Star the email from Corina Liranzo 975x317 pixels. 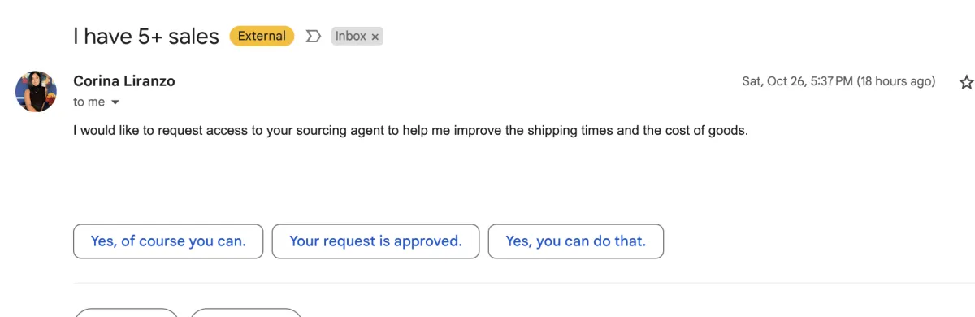[966, 81]
